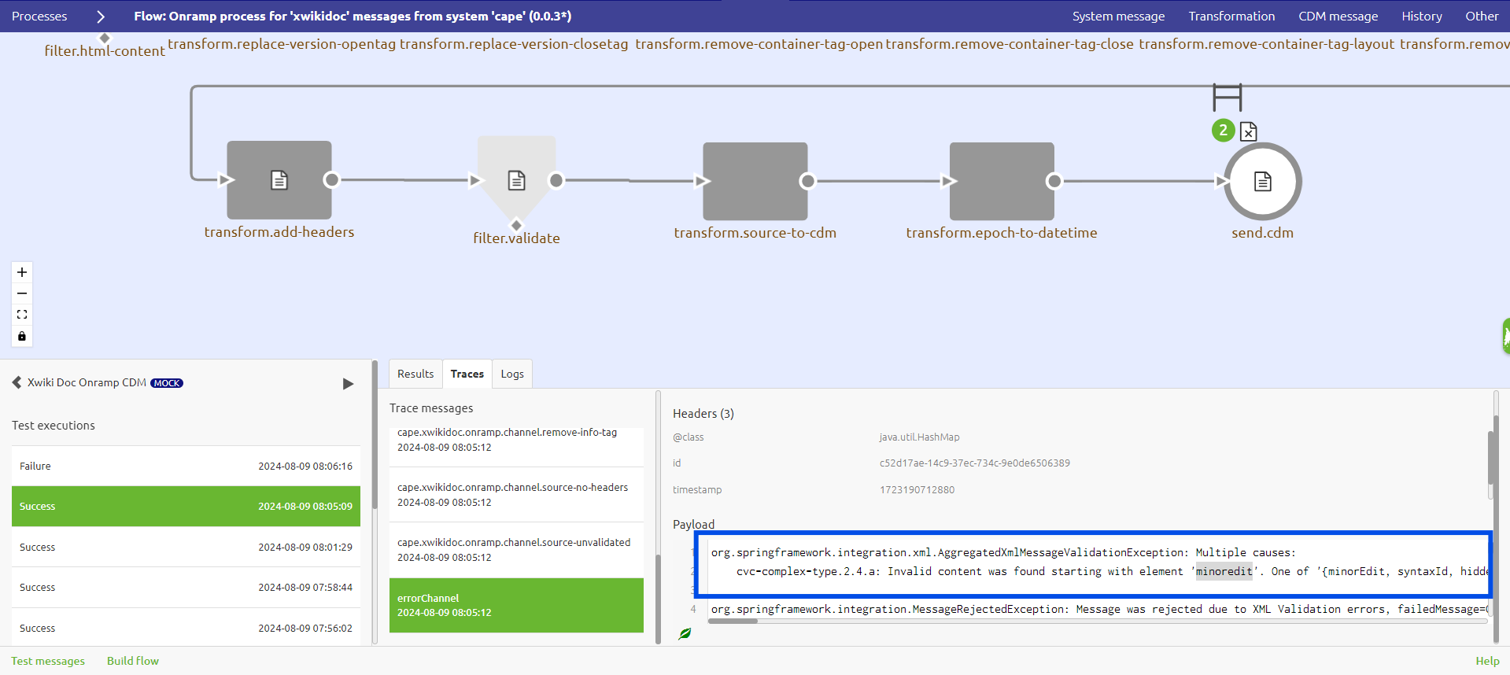Screen dimensions: 1510x675
Task: Open the Help link
Action: coord(1487,661)
